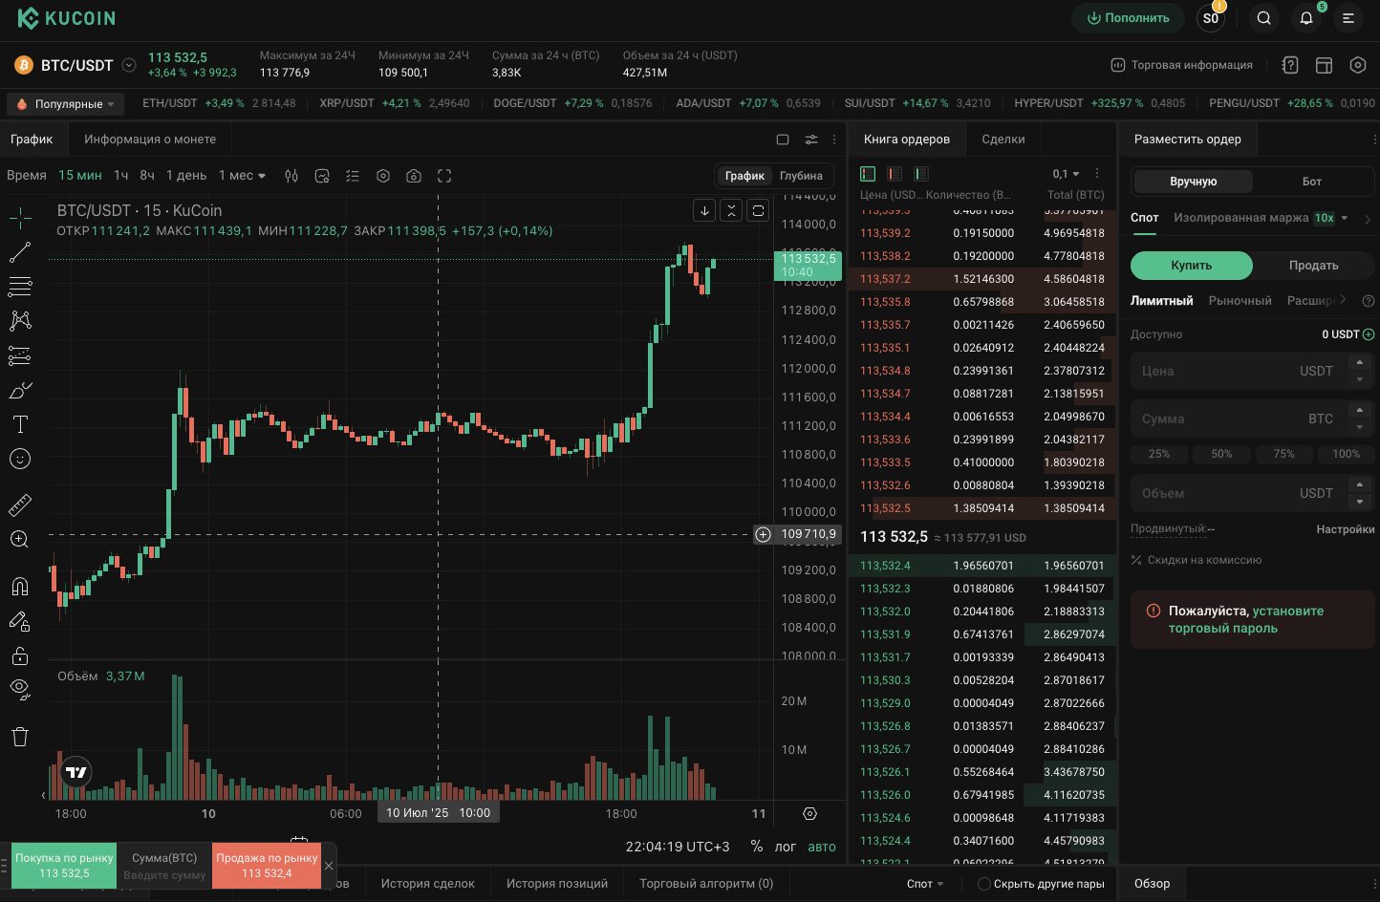
Task: Open the Популярные category dropdown
Action: (x=67, y=103)
